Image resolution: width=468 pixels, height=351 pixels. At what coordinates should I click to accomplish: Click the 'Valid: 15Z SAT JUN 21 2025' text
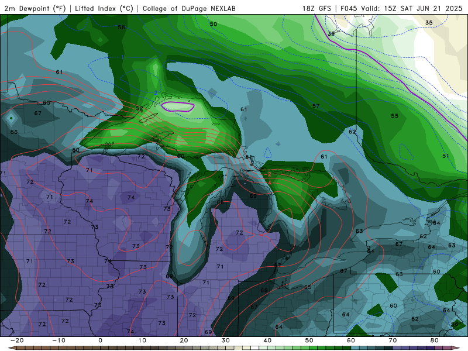[412, 8]
